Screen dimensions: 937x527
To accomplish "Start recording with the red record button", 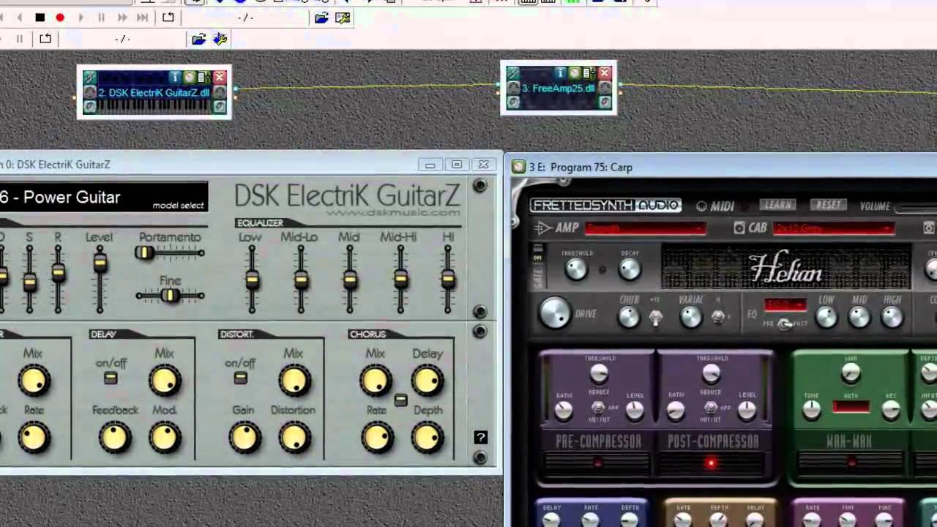I will click(60, 18).
